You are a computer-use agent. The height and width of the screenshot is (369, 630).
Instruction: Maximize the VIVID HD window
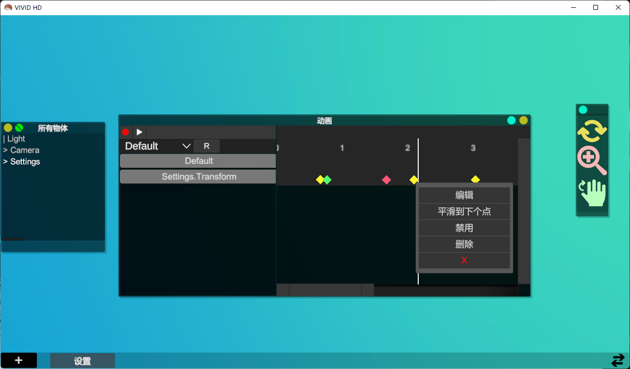coord(596,7)
